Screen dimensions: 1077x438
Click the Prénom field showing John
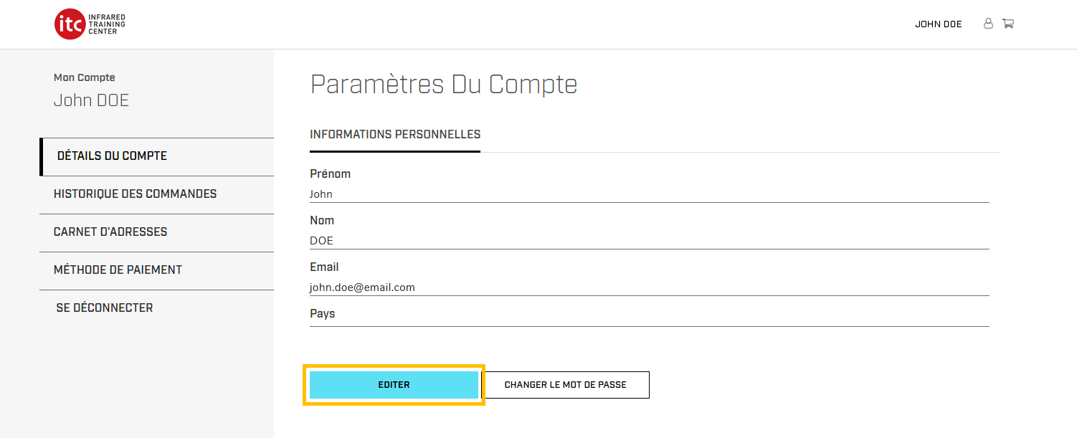point(649,194)
